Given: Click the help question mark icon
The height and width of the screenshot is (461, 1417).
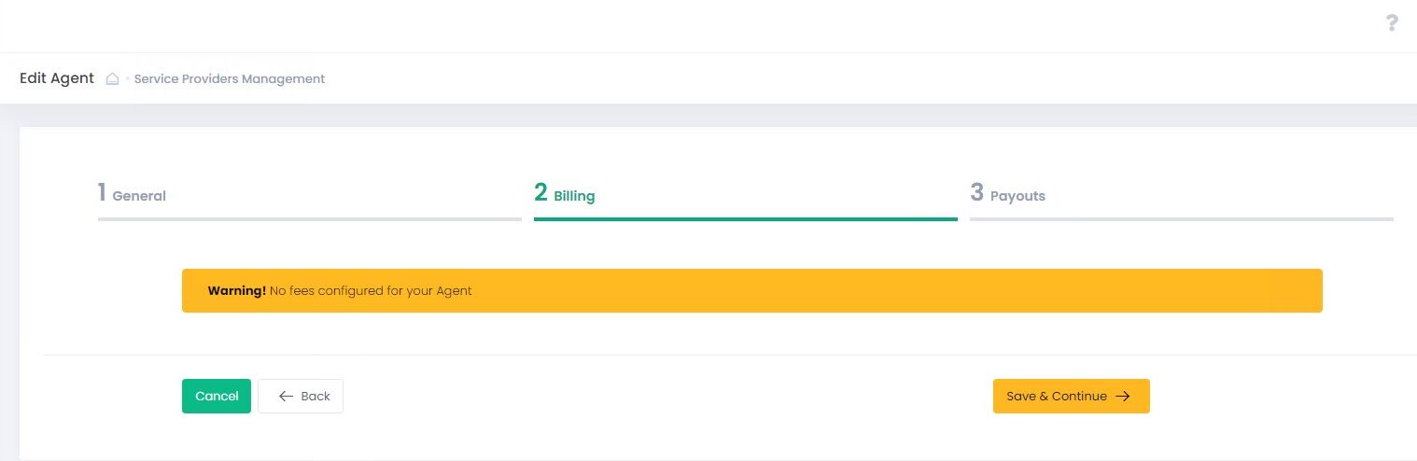Looking at the screenshot, I should click(1392, 23).
